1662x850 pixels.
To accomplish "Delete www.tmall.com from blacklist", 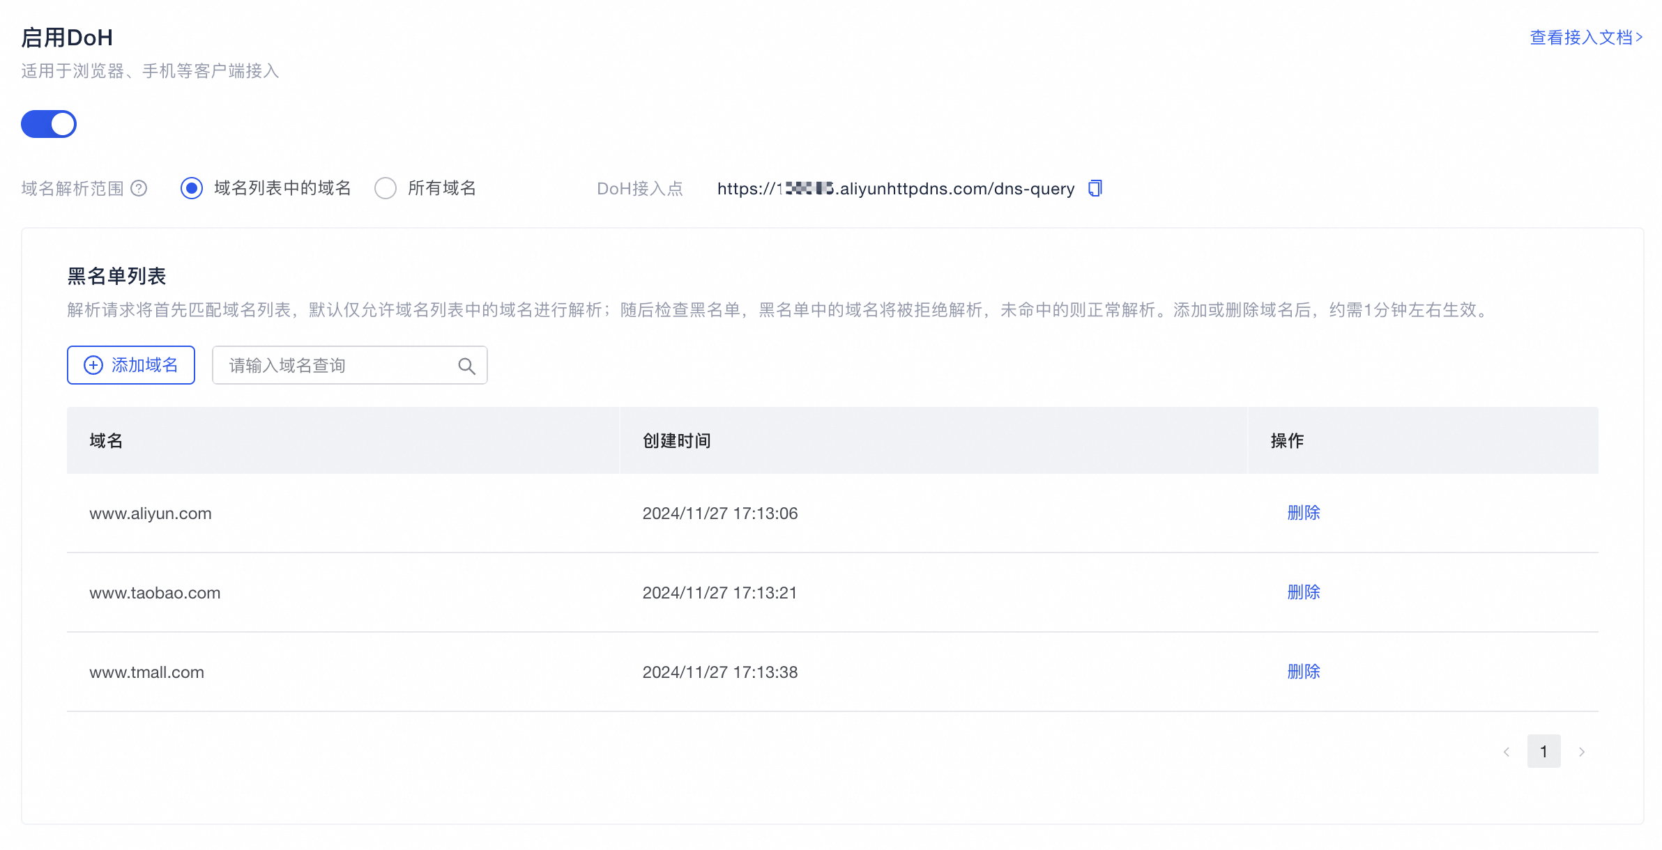I will point(1303,672).
